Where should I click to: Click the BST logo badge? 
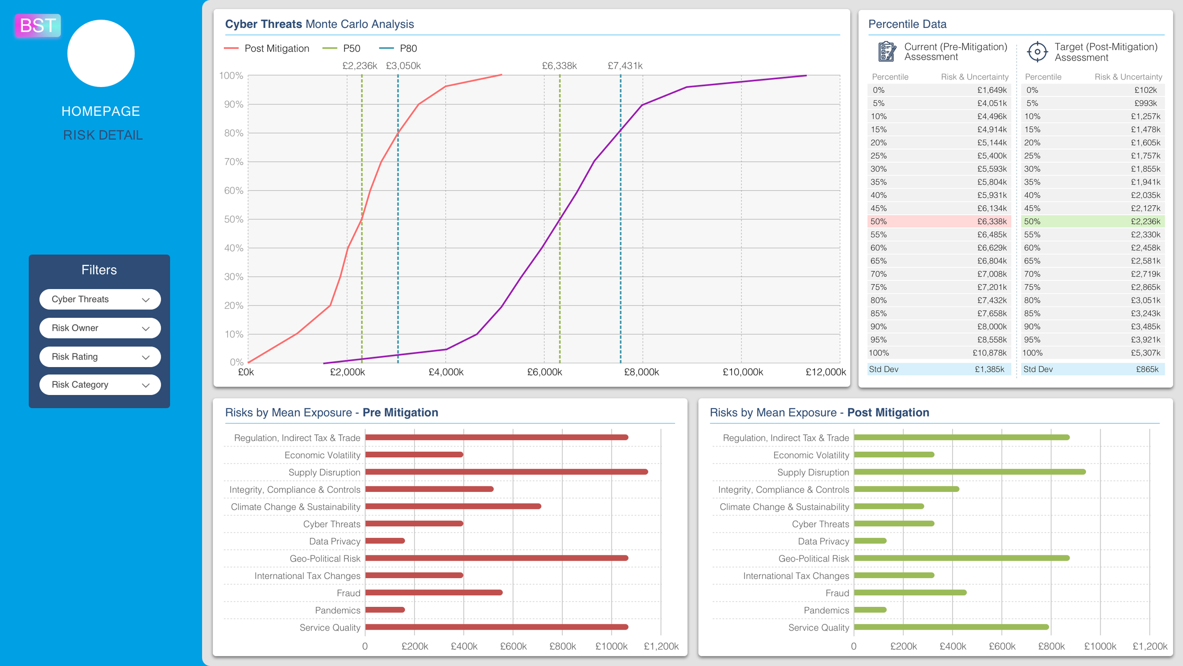coord(37,26)
